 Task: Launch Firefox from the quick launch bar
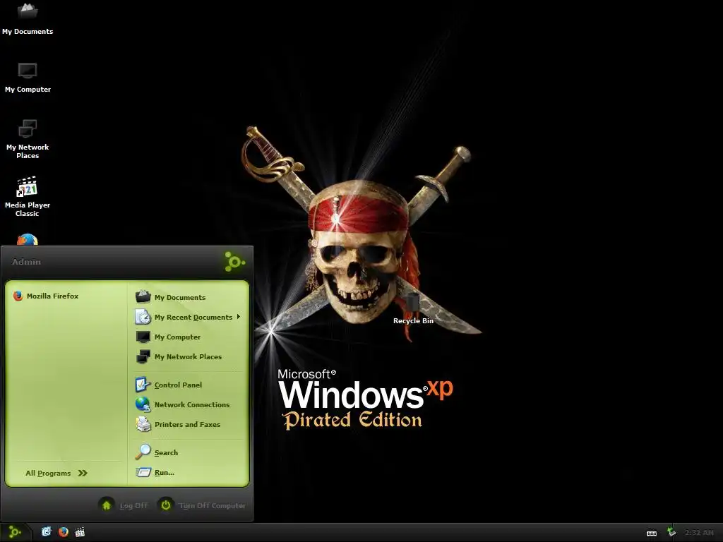tap(63, 532)
